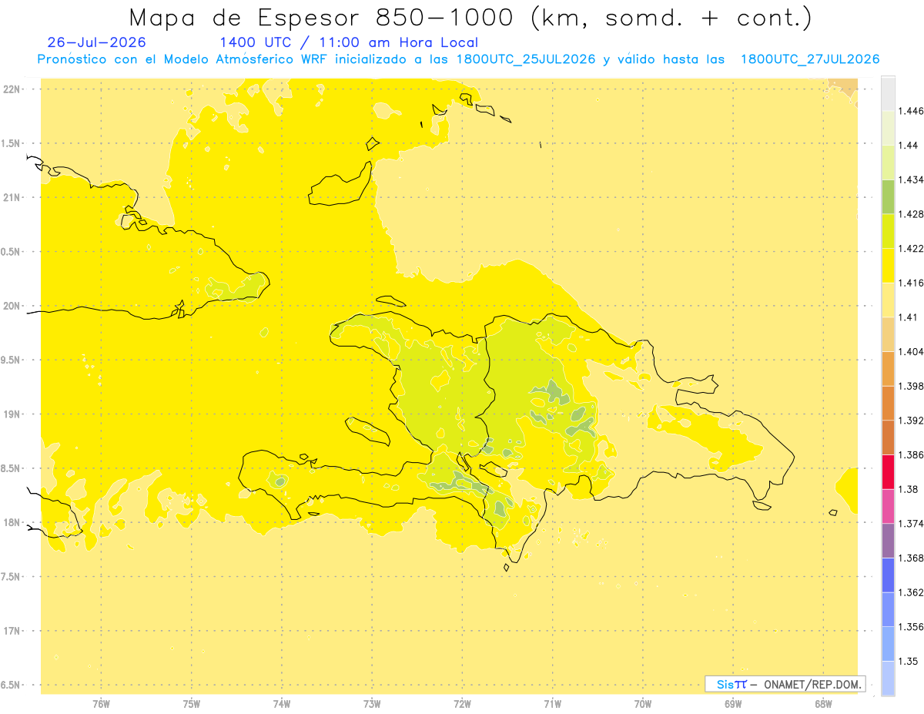Click the '1.428' colorbar value
This screenshot has height=714, width=924.
coord(909,214)
